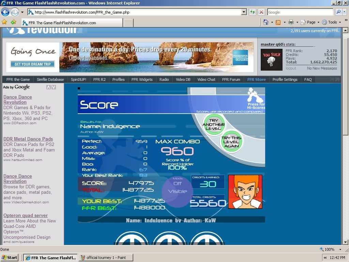Switch to official tourney 1 Paint taskbar item
This screenshot has height=262, width=349.
click(x=106, y=258)
